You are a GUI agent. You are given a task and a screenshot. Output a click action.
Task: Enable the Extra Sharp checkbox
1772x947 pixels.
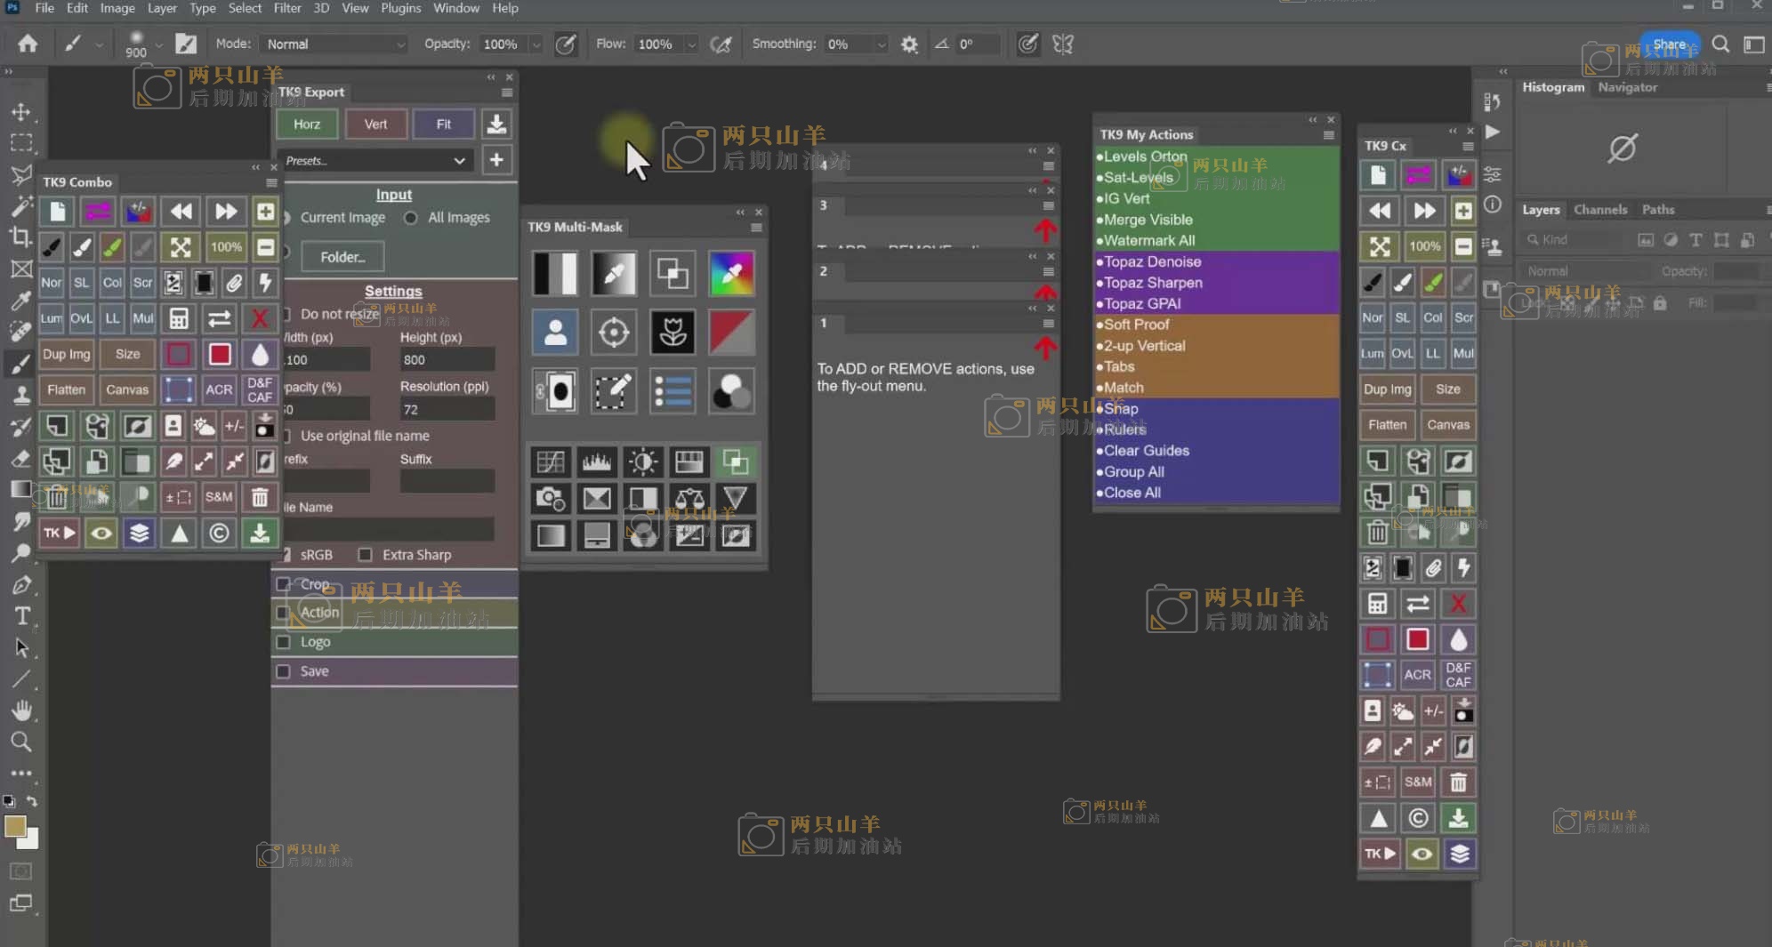tap(365, 555)
